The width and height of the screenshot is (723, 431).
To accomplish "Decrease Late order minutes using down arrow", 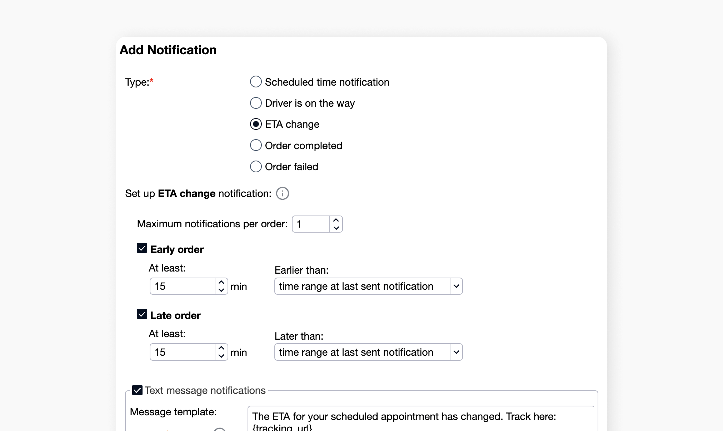I will [221, 357].
